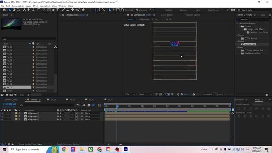The width and height of the screenshot is (272, 153).
Task: Toggle the Motion Blur enable icon in the timeline
Action: [93, 105]
